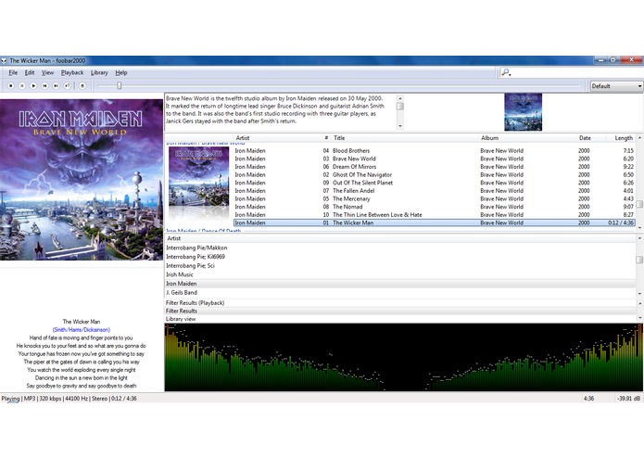Screen dimensions: 644x458
Task: Click the random playback toolbar button
Action: [68, 86]
